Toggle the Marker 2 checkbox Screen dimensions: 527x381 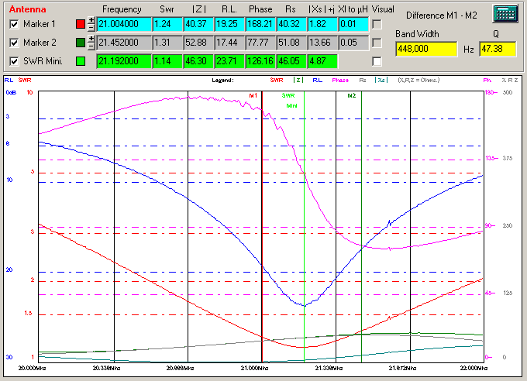13,43
